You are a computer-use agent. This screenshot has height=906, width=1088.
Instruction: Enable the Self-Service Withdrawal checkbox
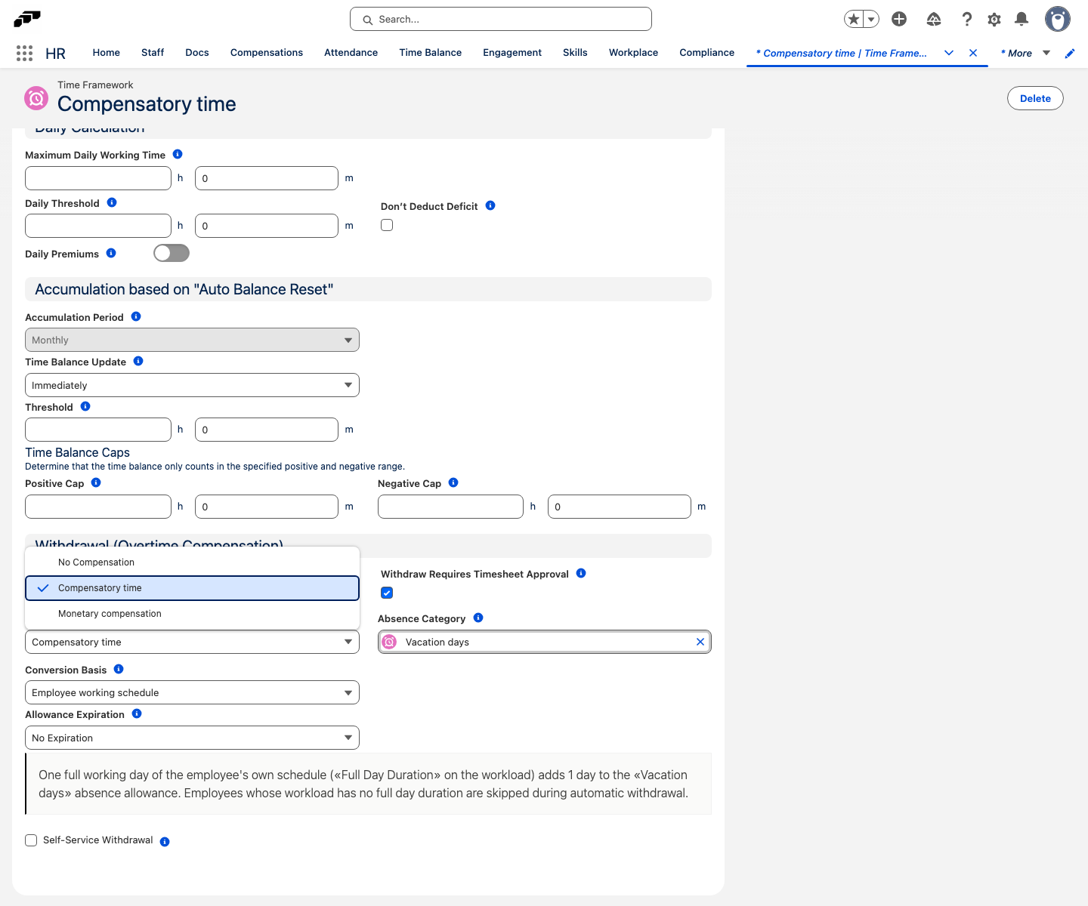(x=31, y=840)
